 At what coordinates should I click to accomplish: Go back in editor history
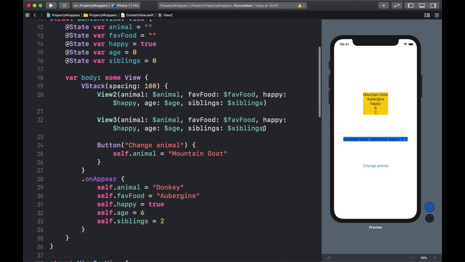pos(35,15)
